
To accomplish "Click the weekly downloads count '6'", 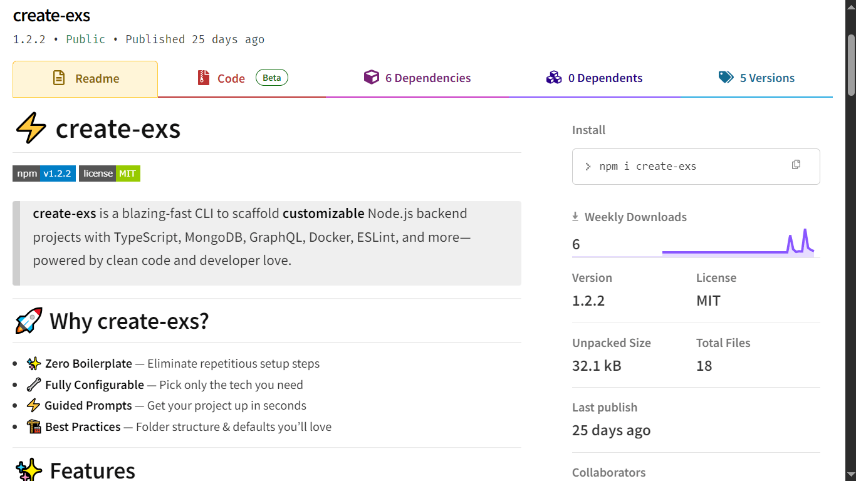I will click(576, 244).
